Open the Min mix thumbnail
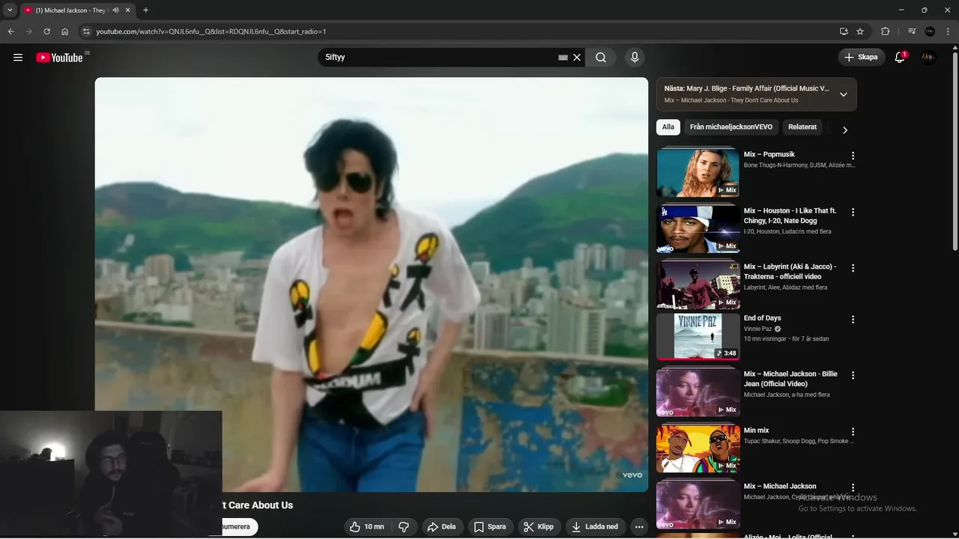The image size is (959, 539). (698, 448)
